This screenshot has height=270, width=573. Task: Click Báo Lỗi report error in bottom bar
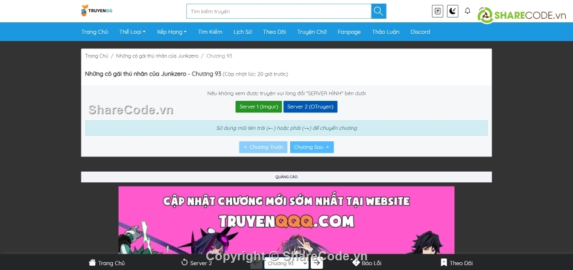click(x=367, y=263)
